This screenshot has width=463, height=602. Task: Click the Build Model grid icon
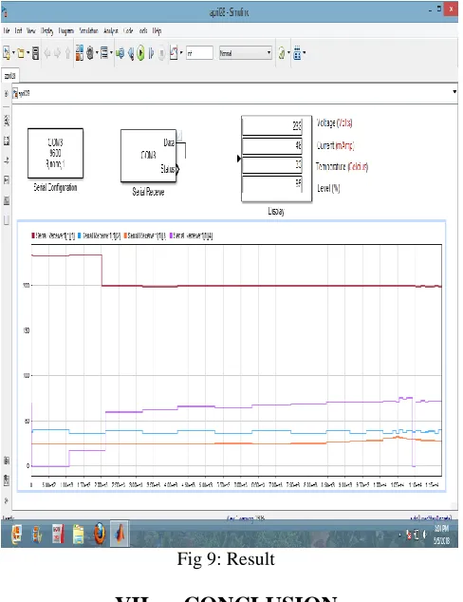pyautogui.click(x=297, y=53)
